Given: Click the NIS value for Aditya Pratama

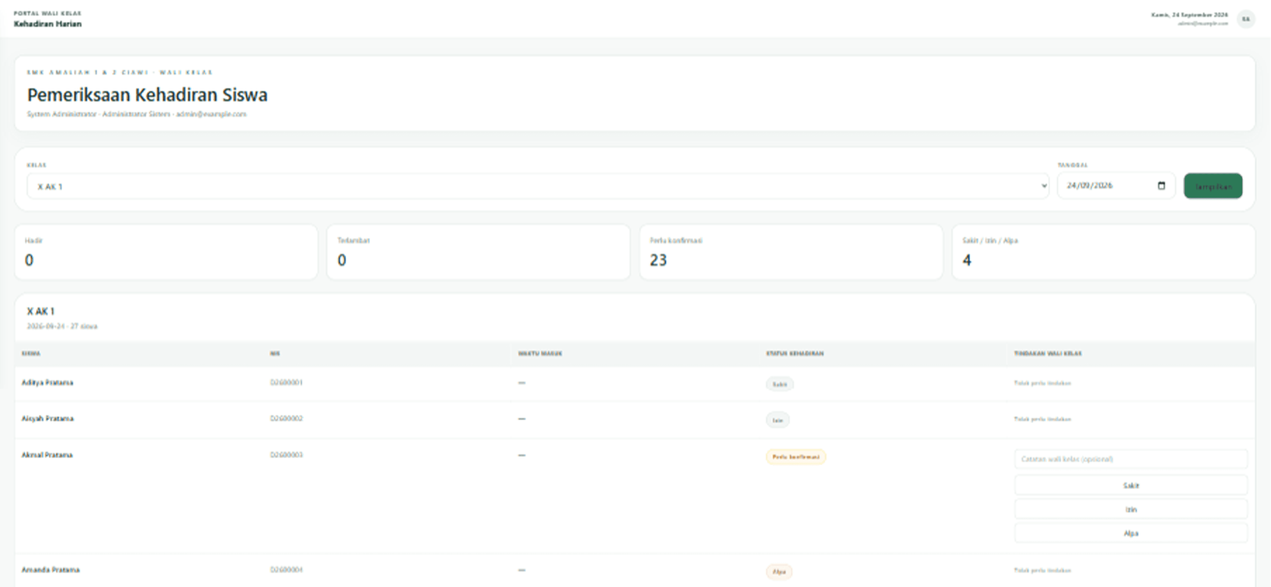Looking at the screenshot, I should (x=286, y=382).
